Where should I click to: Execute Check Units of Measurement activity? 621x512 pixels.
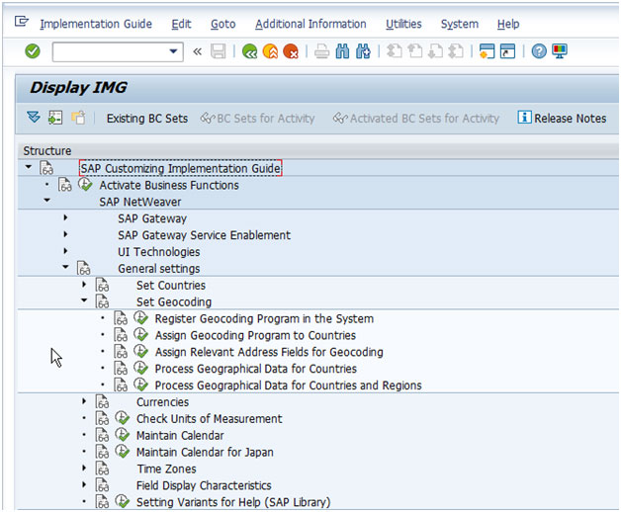click(123, 418)
